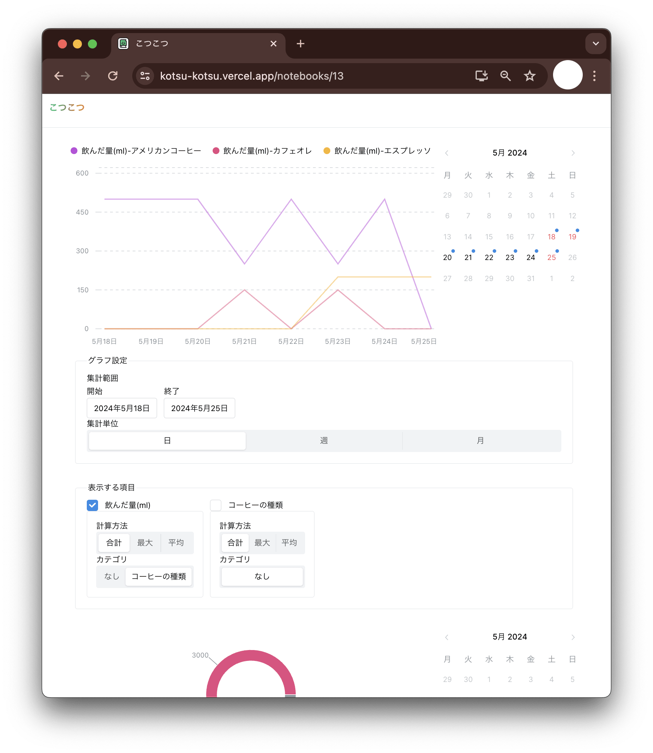Viewport: 653px width, 753px height.
Task: Navigate back in browser history
Action: pyautogui.click(x=59, y=76)
